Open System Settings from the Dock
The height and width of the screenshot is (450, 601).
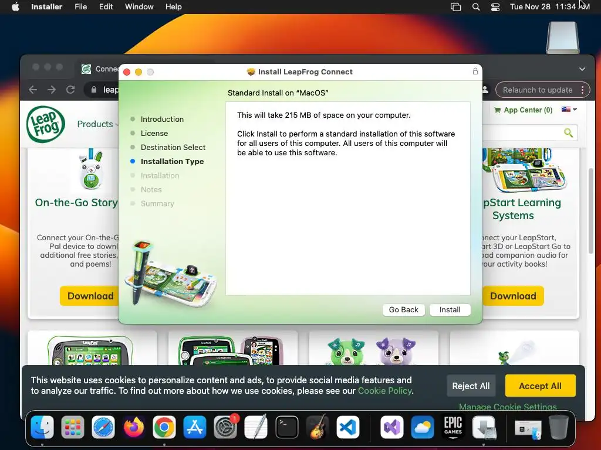225,427
